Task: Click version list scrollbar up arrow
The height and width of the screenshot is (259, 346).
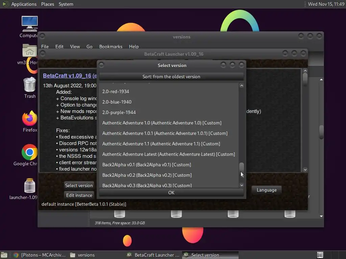Action: coord(242,85)
